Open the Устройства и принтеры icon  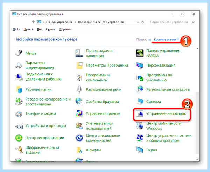(19, 126)
